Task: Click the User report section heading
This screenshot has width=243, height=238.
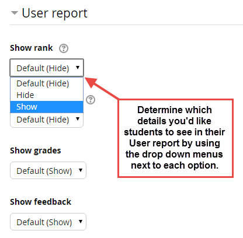Action: point(54,13)
